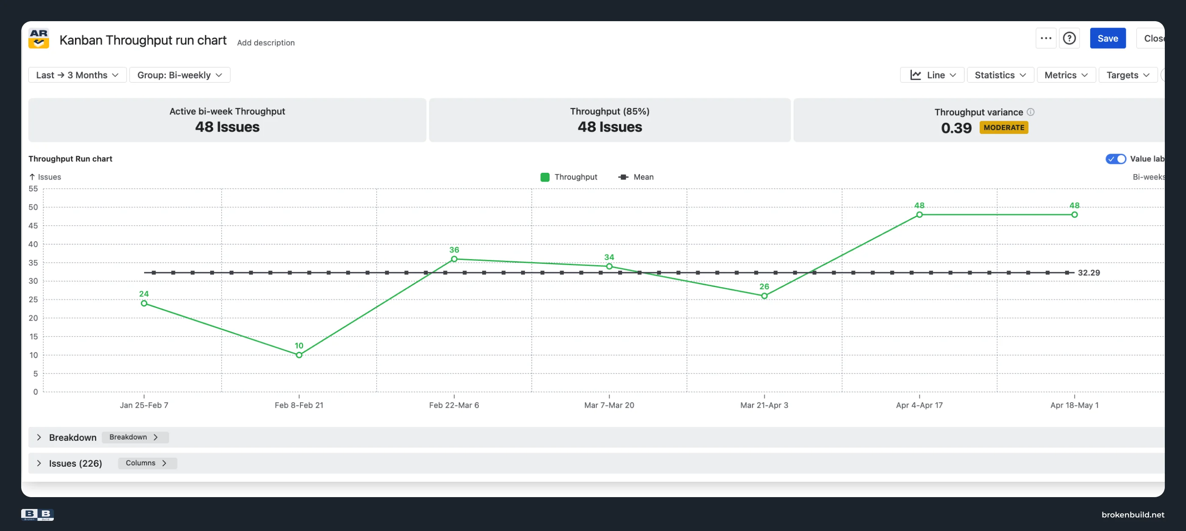Click the Throughput variance info icon
This screenshot has width=1186, height=531.
tap(1030, 112)
